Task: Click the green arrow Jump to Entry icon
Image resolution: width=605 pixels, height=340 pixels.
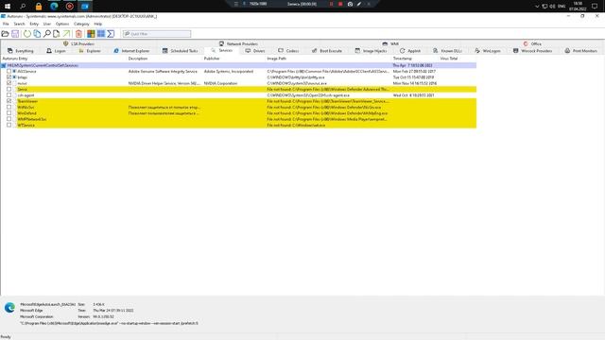Action: [x=67, y=34]
